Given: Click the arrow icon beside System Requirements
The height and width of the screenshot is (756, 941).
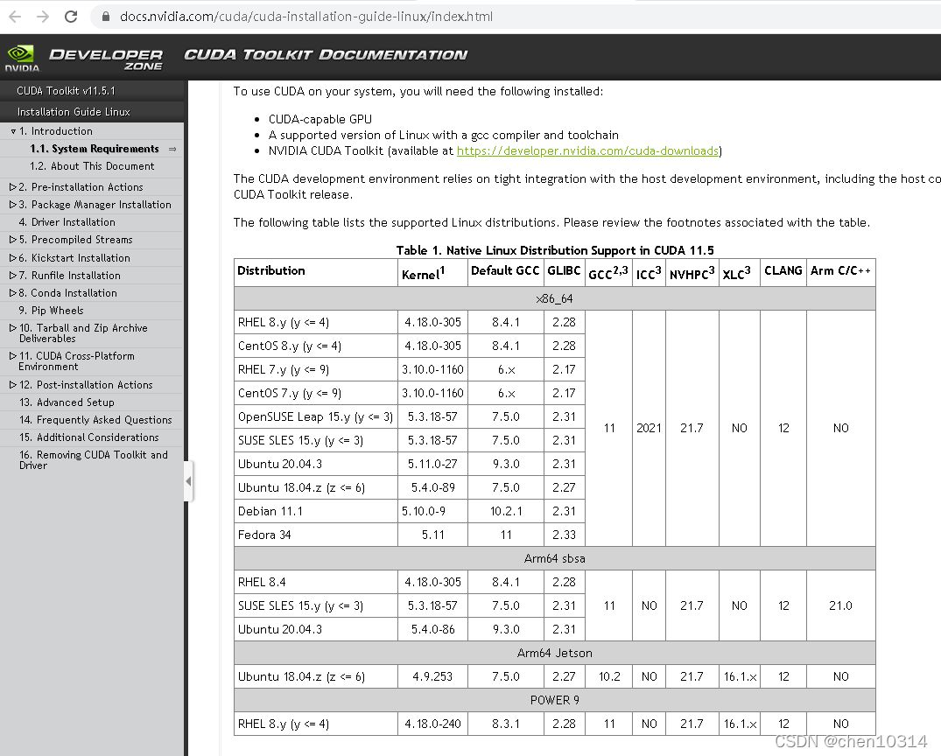Looking at the screenshot, I should coord(172,149).
